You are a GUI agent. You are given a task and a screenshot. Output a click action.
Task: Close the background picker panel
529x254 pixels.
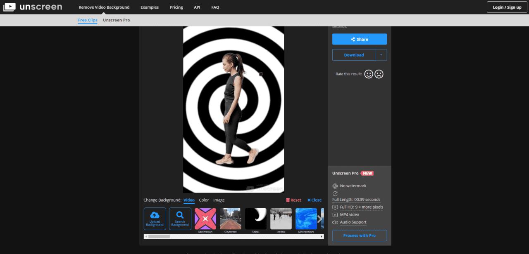coord(314,200)
